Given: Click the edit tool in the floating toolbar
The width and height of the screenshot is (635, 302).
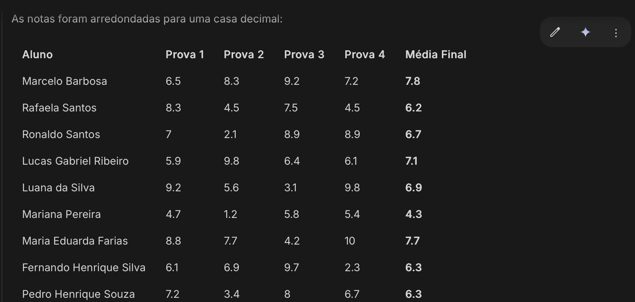Looking at the screenshot, I should click(x=555, y=32).
